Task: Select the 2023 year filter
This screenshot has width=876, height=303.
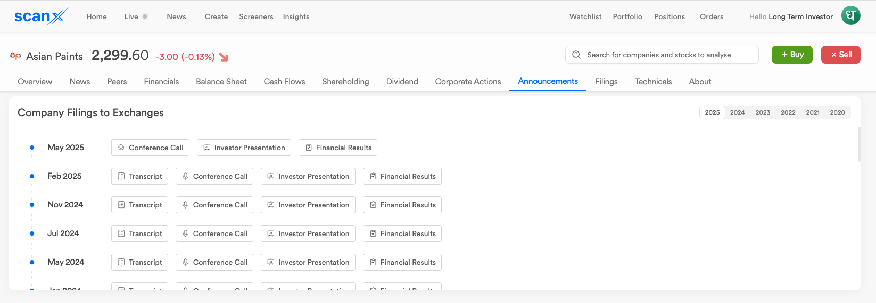Action: coord(763,112)
